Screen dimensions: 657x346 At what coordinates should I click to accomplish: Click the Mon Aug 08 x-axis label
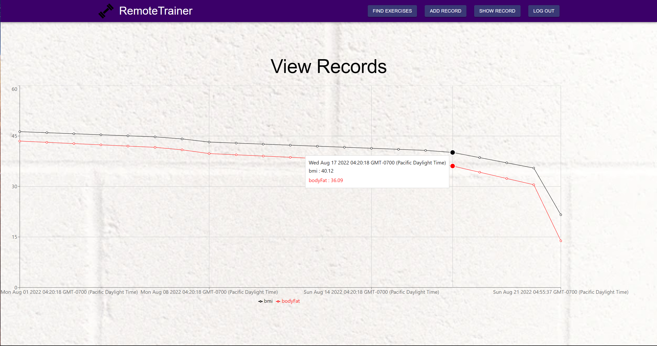tap(209, 292)
